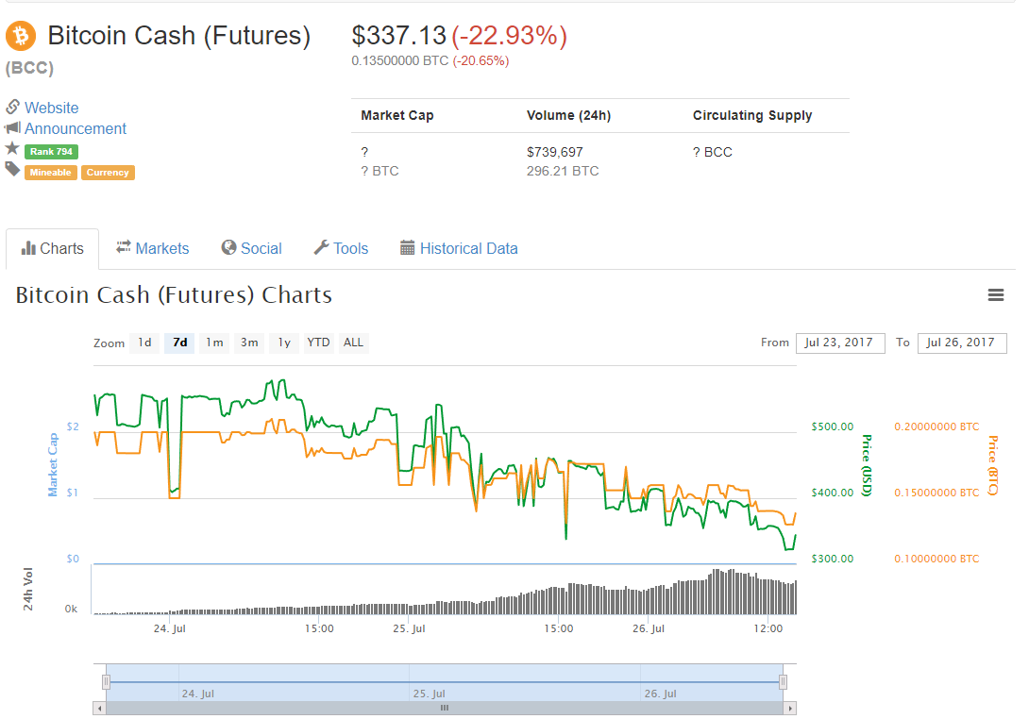Click the orange Bitcoin Cash logo icon

21,36
